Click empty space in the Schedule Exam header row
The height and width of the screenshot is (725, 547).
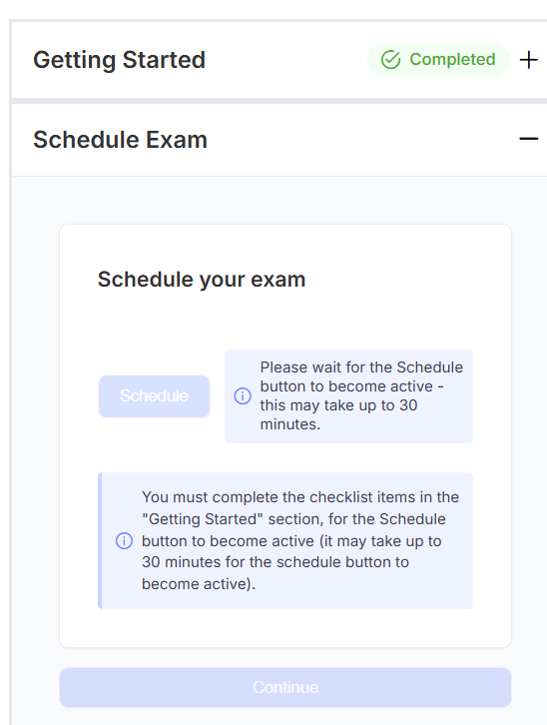(360, 140)
